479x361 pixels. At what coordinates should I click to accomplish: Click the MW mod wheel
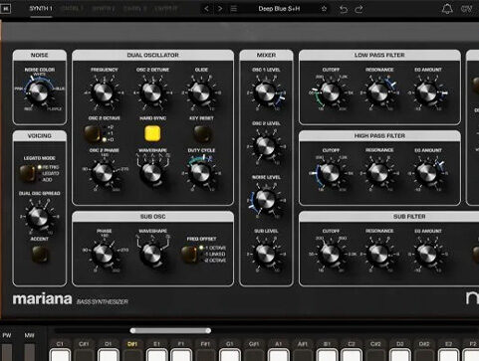pos(29,352)
